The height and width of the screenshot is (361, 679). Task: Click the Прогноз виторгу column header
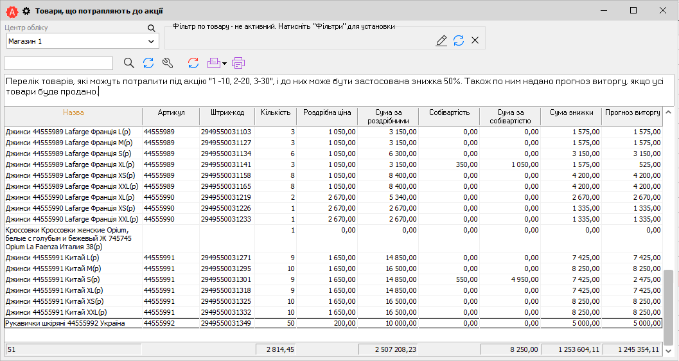pos(633,113)
